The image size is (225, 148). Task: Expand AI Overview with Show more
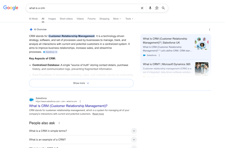(x=81, y=83)
